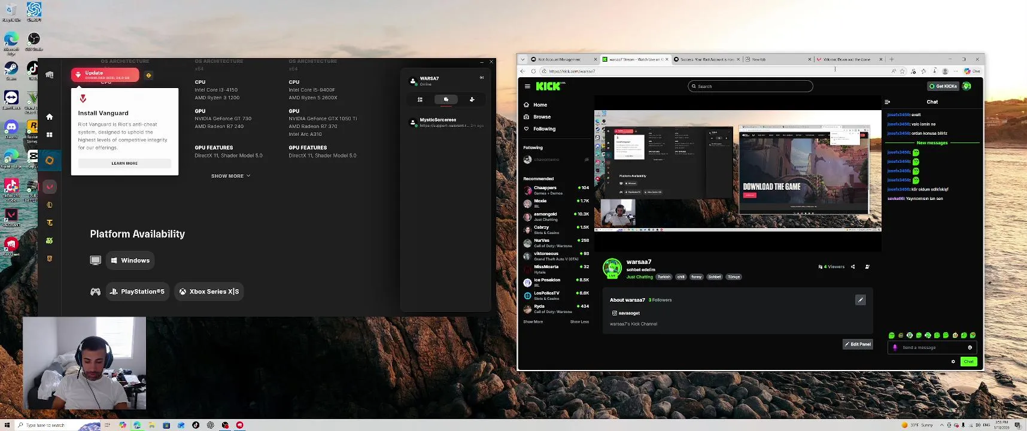Click the yellow warning diamond beside Update
Viewport: 1027px width, 431px height.
(x=148, y=75)
